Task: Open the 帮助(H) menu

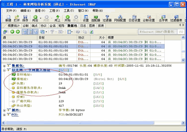Action: tap(97, 11)
